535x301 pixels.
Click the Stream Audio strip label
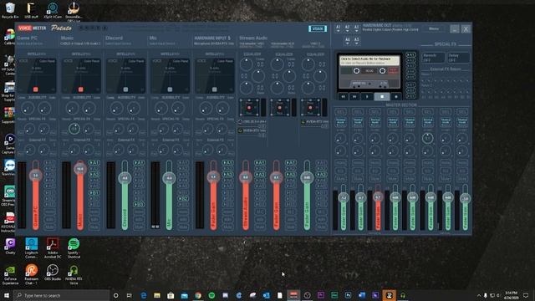[x=253, y=38]
